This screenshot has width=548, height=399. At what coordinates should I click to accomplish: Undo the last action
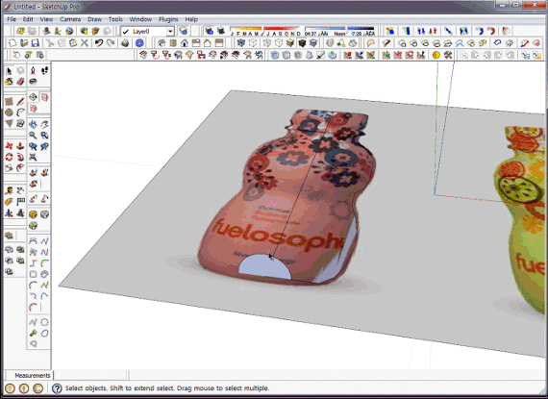[x=99, y=43]
